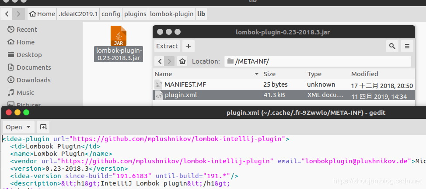This screenshot has height=189, width=426.
Task: Click the version 0.23-2018.3 line
Action: pos(69,169)
